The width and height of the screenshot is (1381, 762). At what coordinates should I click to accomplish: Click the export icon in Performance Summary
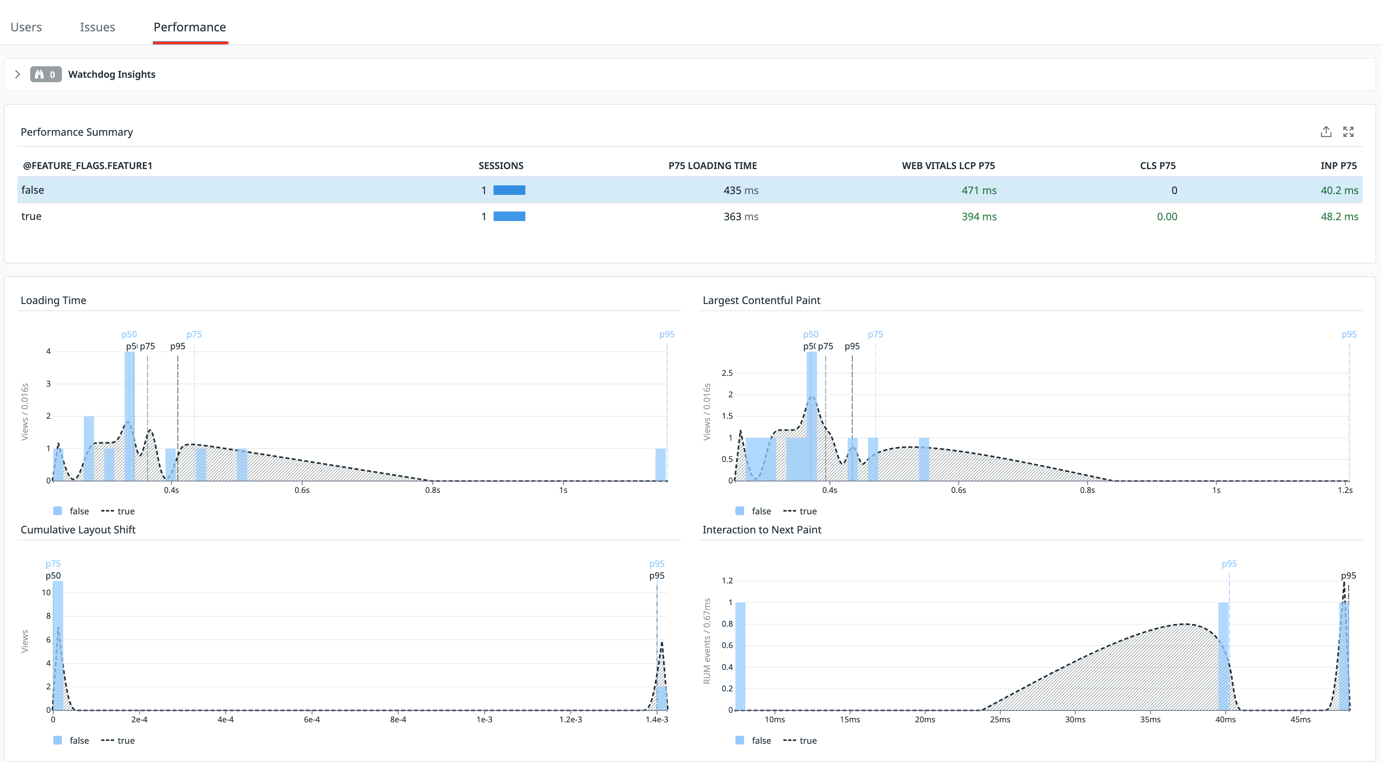tap(1326, 132)
